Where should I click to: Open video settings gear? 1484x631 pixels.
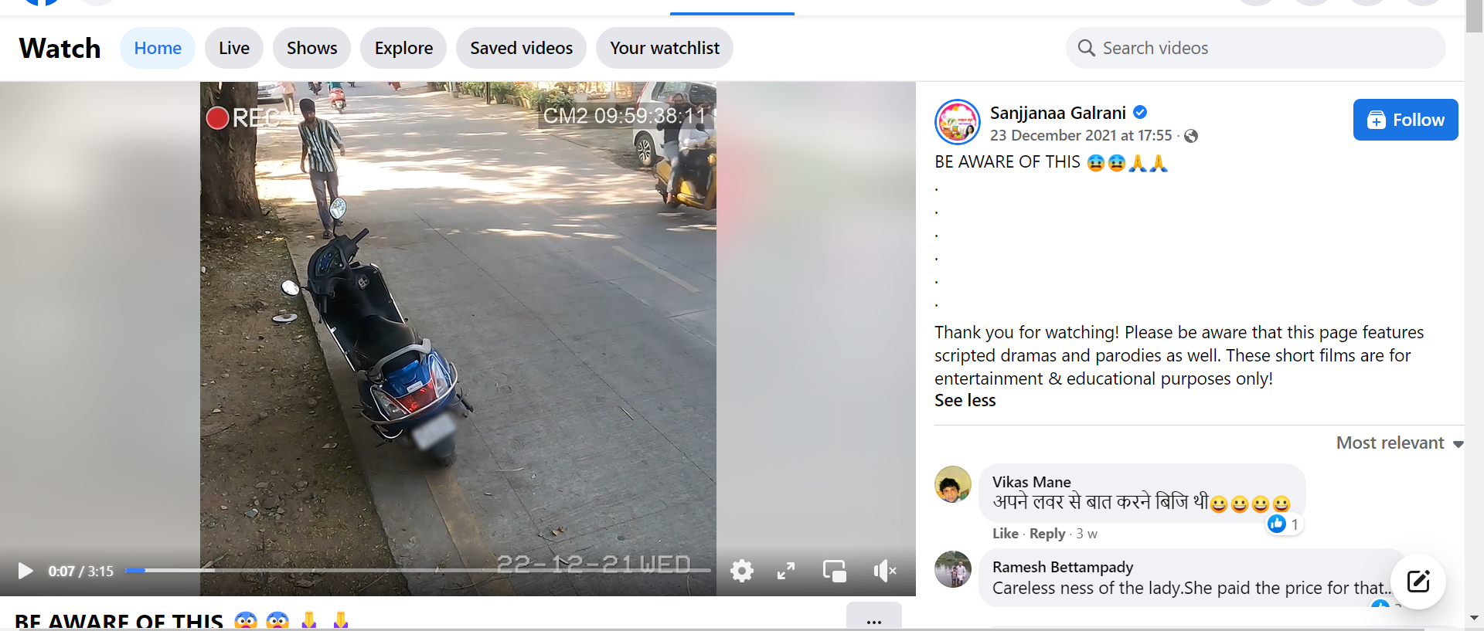pyautogui.click(x=742, y=571)
